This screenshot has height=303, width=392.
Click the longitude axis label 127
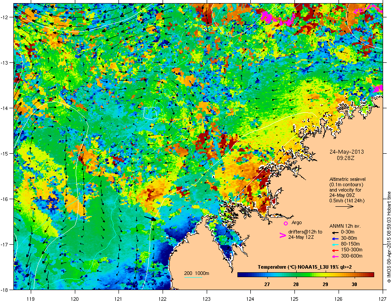383,299
